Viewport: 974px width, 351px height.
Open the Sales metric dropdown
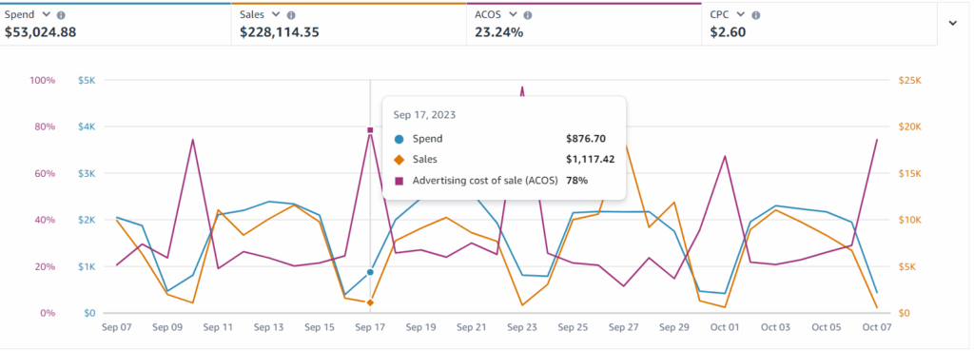[276, 14]
